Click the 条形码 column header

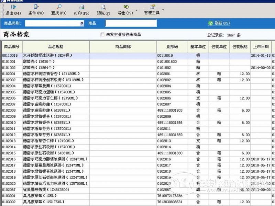172,47
